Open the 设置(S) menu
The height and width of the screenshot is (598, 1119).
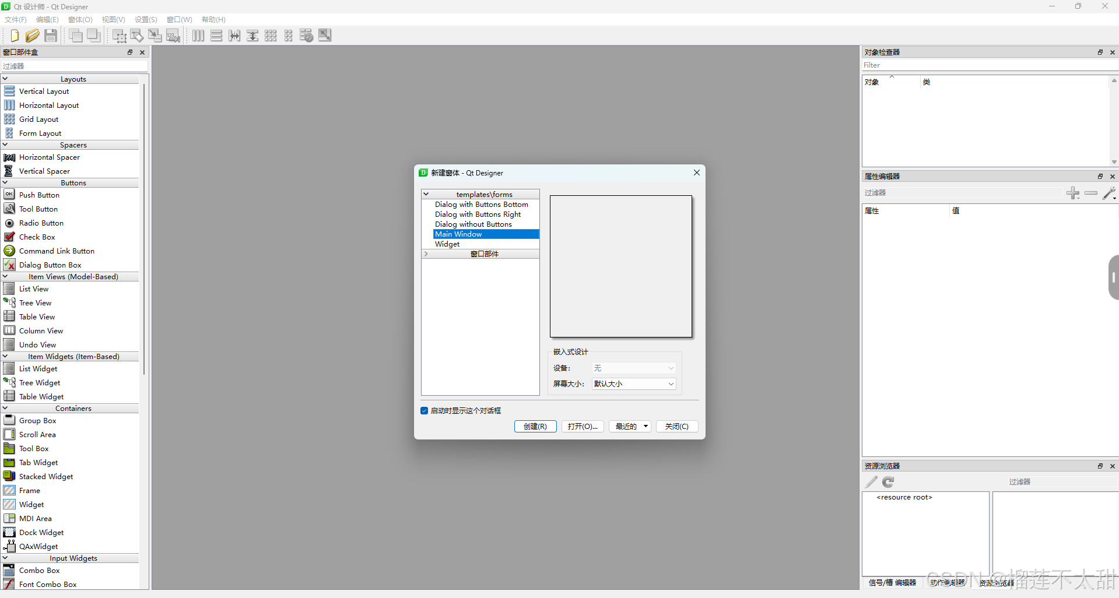pyautogui.click(x=146, y=20)
